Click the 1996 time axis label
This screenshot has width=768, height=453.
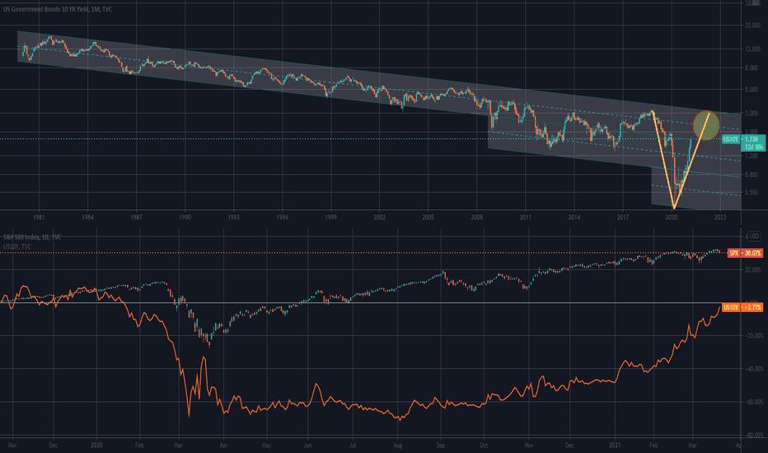click(x=282, y=217)
